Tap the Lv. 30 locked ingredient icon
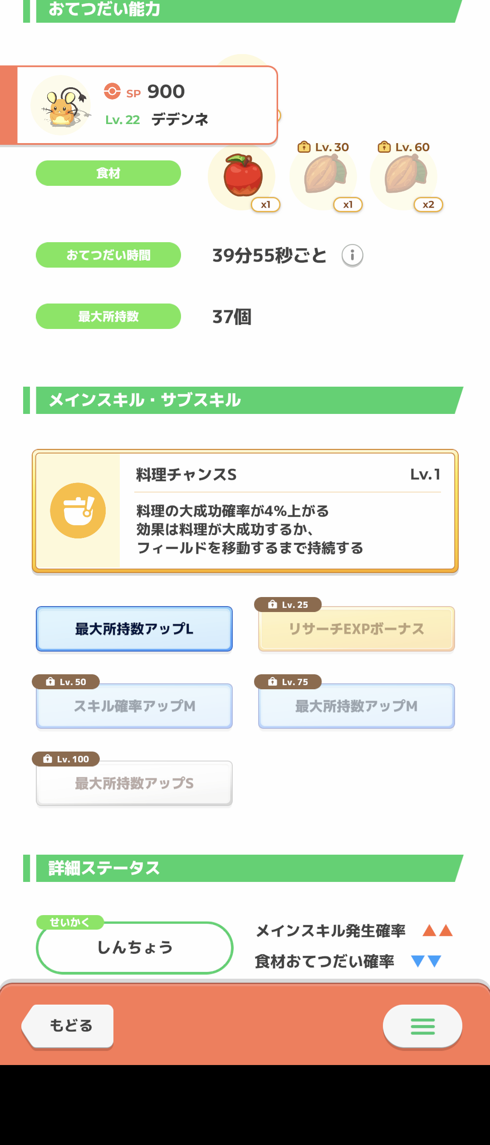This screenshot has height=1145, width=490. pos(324,177)
